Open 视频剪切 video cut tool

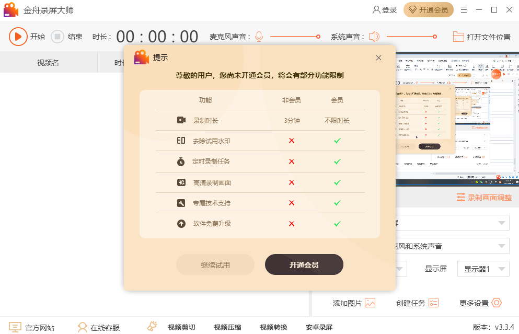tap(181, 327)
